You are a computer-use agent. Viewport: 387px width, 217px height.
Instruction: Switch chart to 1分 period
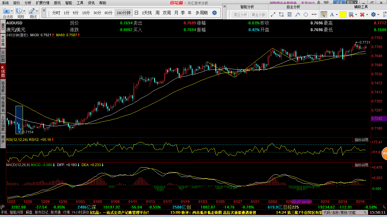pyautogui.click(x=66, y=13)
